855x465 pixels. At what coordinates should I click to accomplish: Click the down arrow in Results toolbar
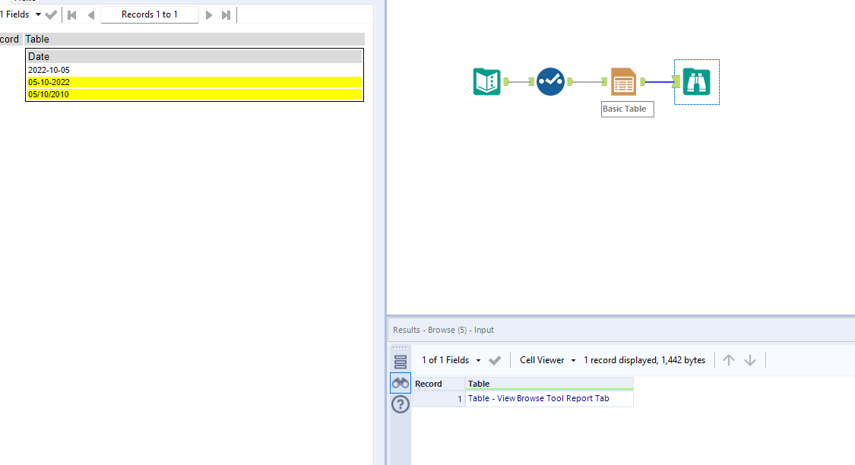[750, 359]
